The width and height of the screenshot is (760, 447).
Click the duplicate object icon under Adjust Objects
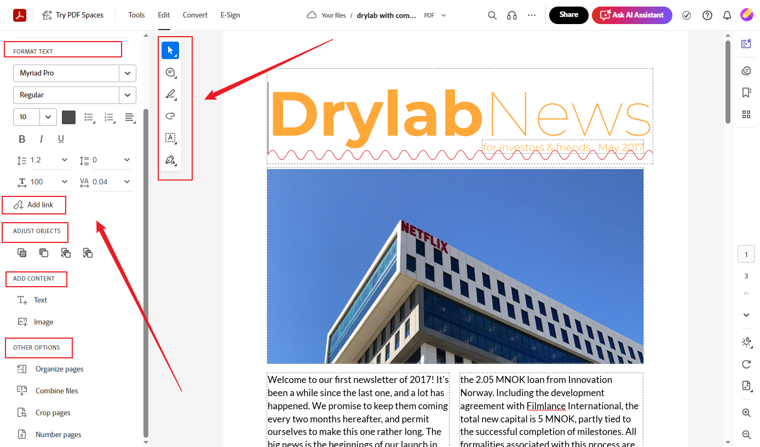[x=43, y=252]
